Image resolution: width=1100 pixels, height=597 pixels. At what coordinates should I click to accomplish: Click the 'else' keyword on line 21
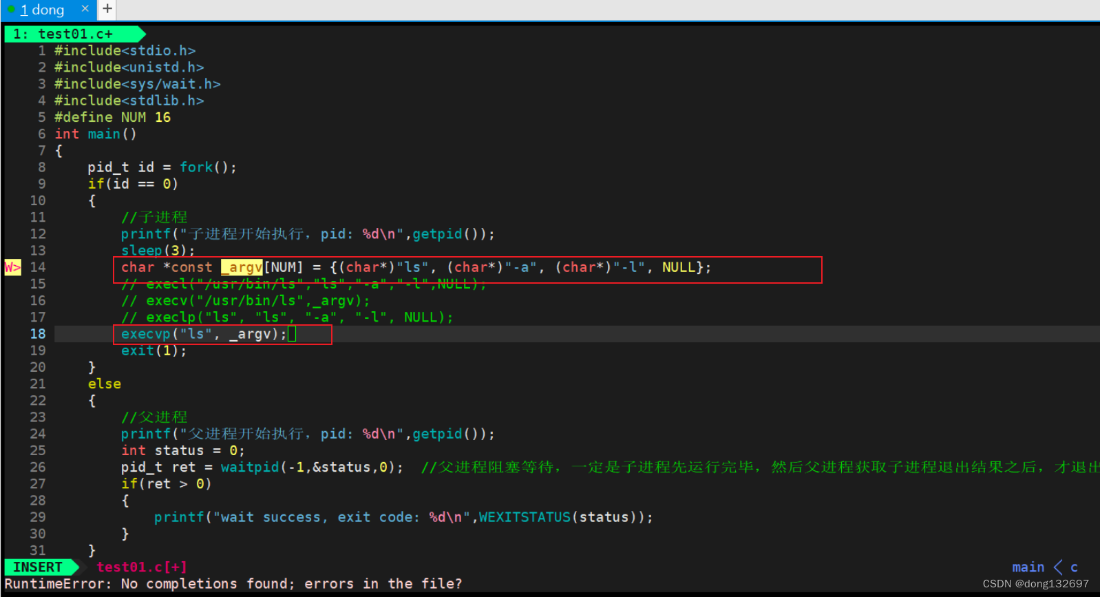click(104, 384)
